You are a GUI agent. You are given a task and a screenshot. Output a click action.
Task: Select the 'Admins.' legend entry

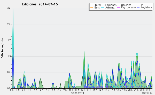[x=110, y=7]
